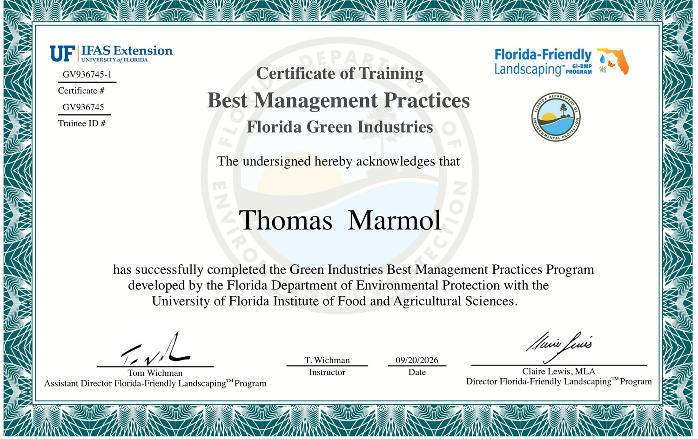Click the 'Florida Green Industries' subtitle
The height and width of the screenshot is (439, 698).
click(x=340, y=127)
